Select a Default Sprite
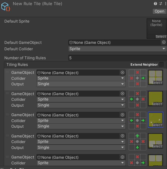 point(161,37)
